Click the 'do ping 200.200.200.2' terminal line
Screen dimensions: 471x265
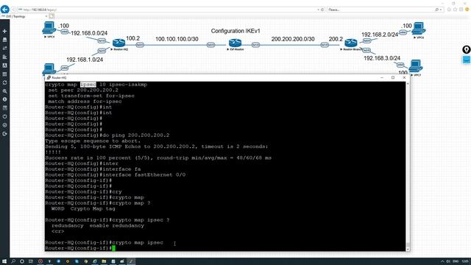tap(107, 135)
